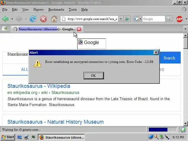Open the Staurikosaurus - Natural History Museum link
Viewport: 188px width, 141px height.
coord(56,122)
